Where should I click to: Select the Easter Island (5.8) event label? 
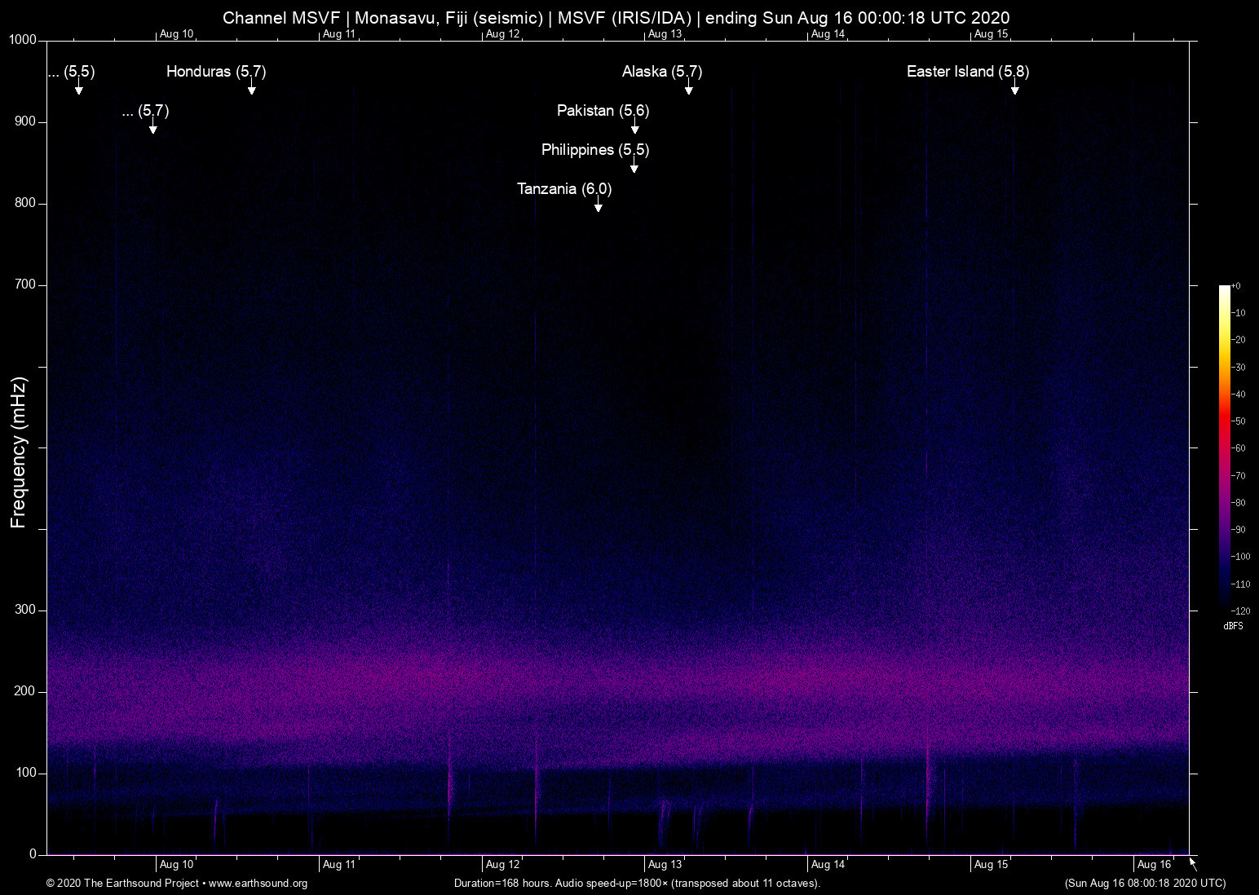click(x=968, y=72)
